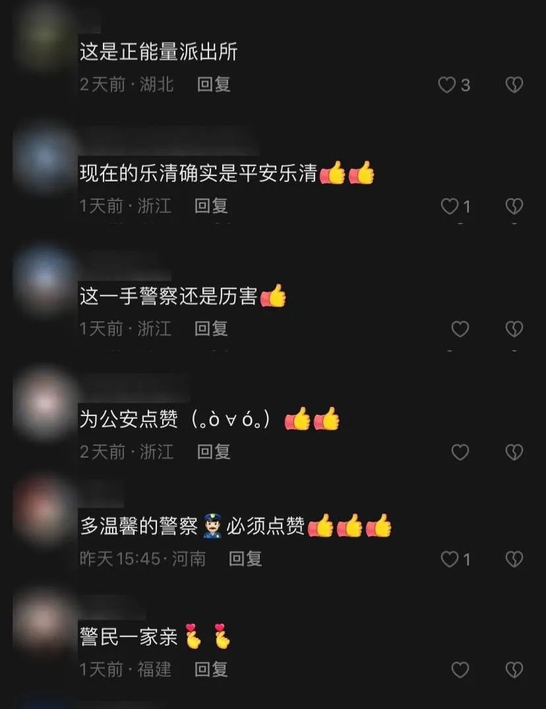Dislike the 这一手警察还是厉害 comment
The width and height of the screenshot is (546, 709).
514,328
